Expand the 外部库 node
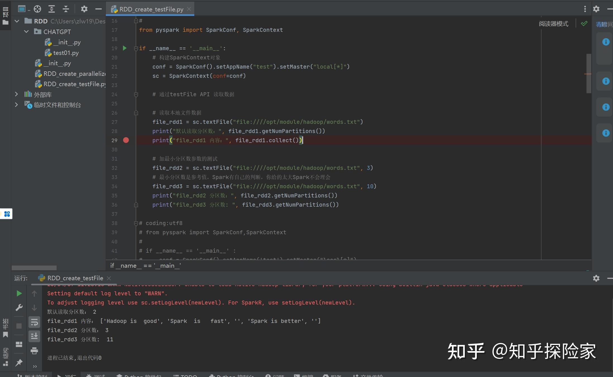Image resolution: width=613 pixels, height=377 pixels. 16,94
